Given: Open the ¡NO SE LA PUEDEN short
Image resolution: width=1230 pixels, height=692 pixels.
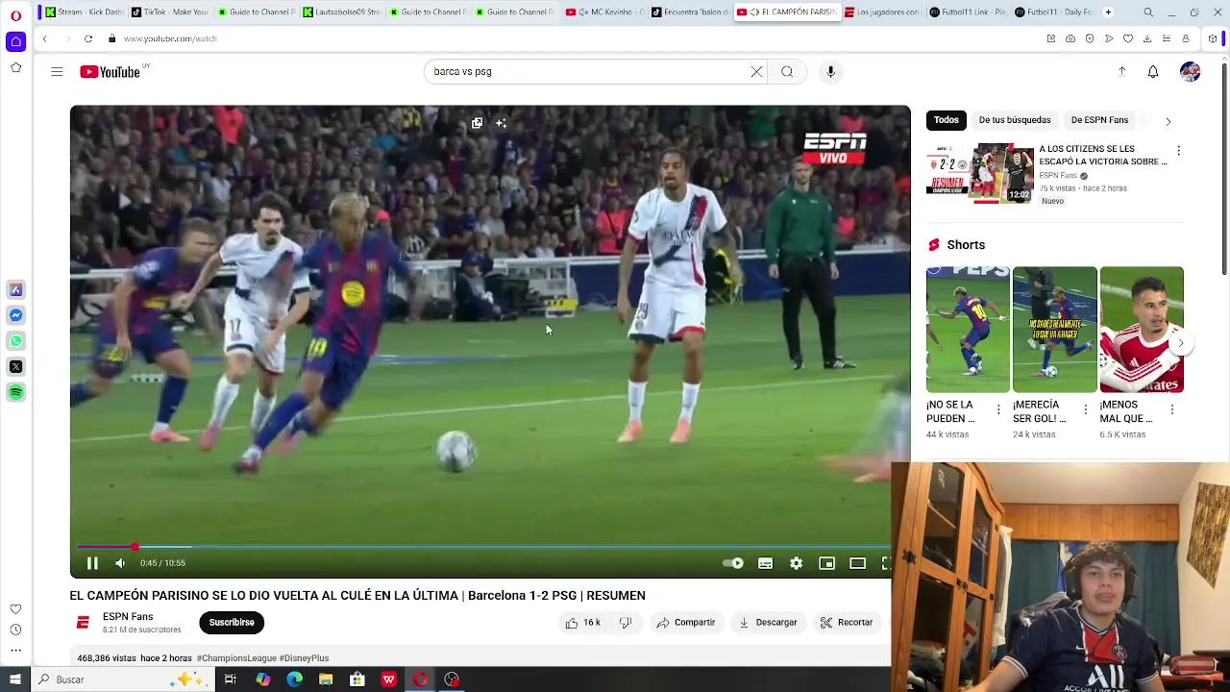Looking at the screenshot, I should 968,330.
